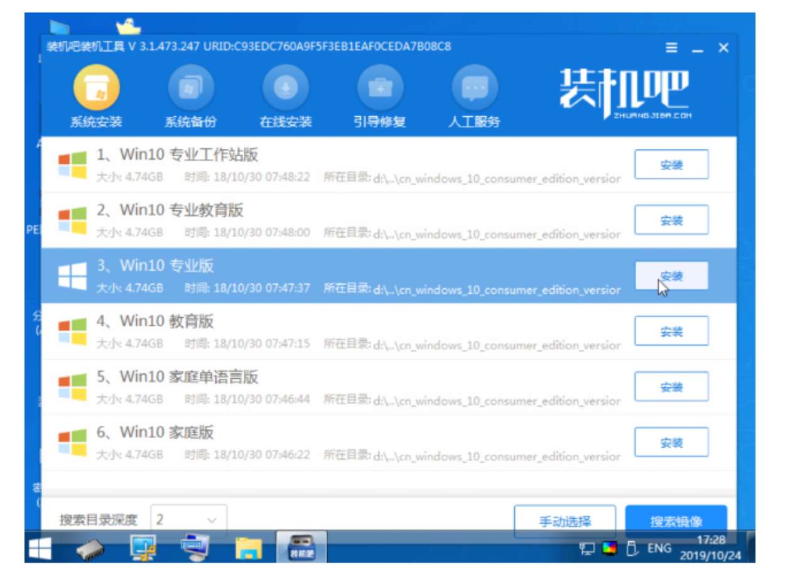
Task: Expand the 搜索目录深度 depth dropdown
Action: (188, 520)
